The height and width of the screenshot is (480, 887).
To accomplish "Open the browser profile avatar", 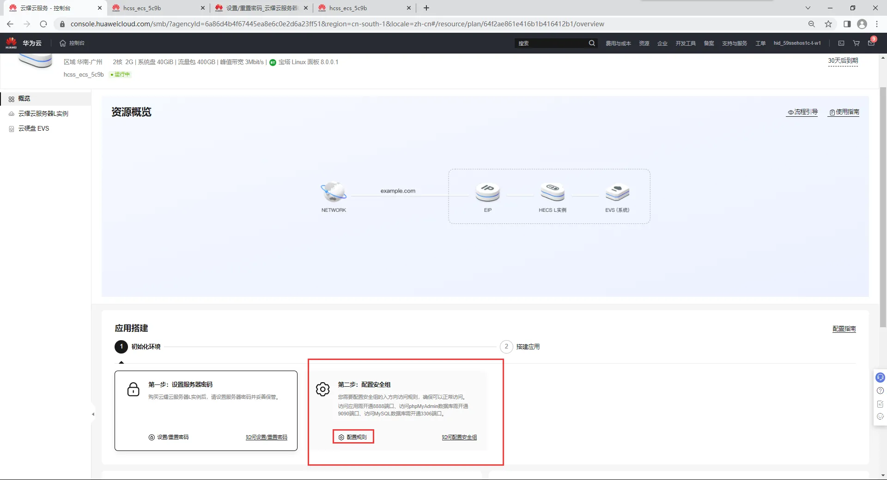I will pos(862,24).
